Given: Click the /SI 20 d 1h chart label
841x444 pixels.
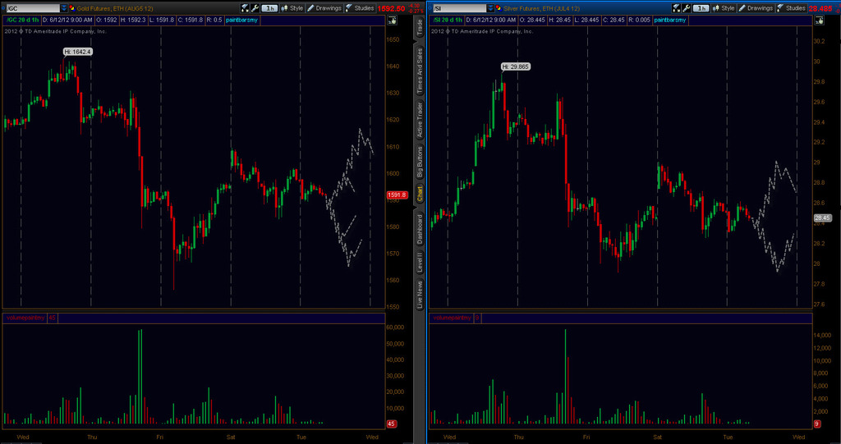Looking at the screenshot, I should [x=448, y=20].
